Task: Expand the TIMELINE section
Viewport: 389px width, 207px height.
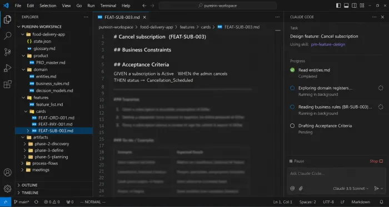Action: (30, 193)
